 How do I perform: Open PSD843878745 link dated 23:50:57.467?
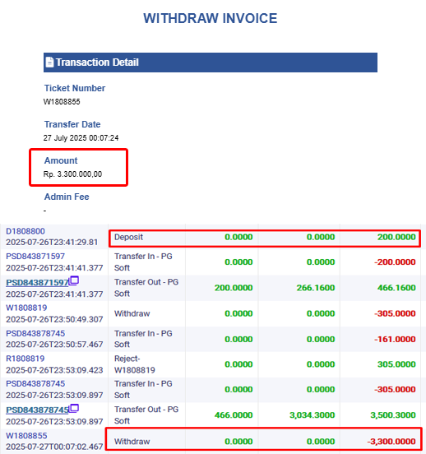[x=35, y=334]
